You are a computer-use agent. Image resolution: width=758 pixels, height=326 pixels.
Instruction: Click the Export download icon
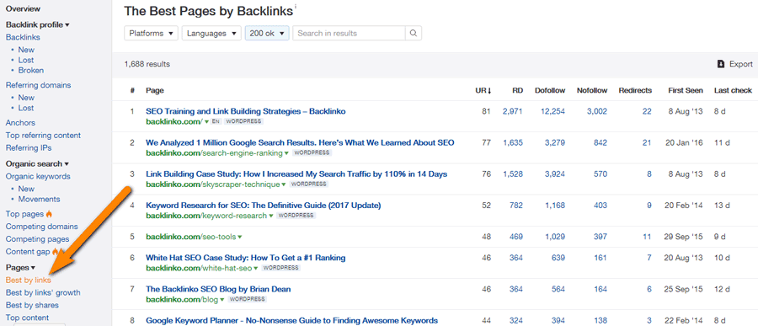point(721,64)
